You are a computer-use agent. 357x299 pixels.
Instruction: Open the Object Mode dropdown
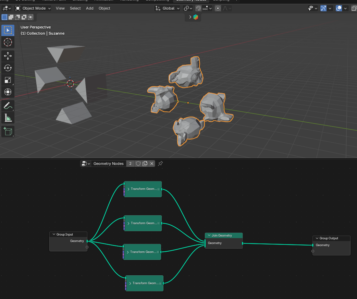33,9
